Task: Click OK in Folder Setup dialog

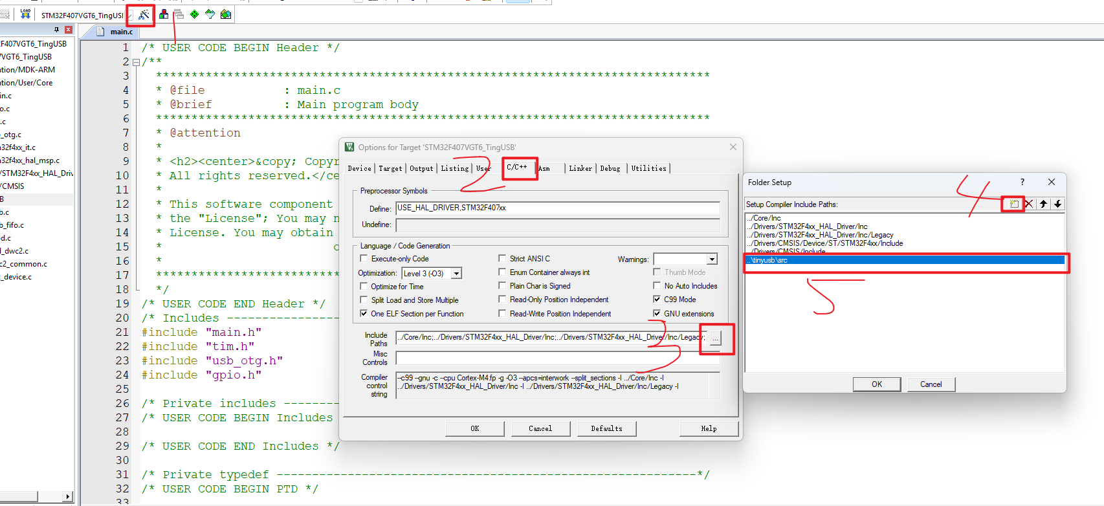Action: [x=877, y=384]
